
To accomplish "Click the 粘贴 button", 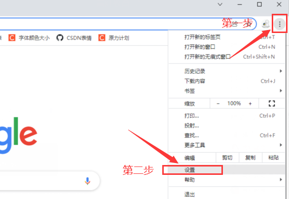I will tap(274, 158).
